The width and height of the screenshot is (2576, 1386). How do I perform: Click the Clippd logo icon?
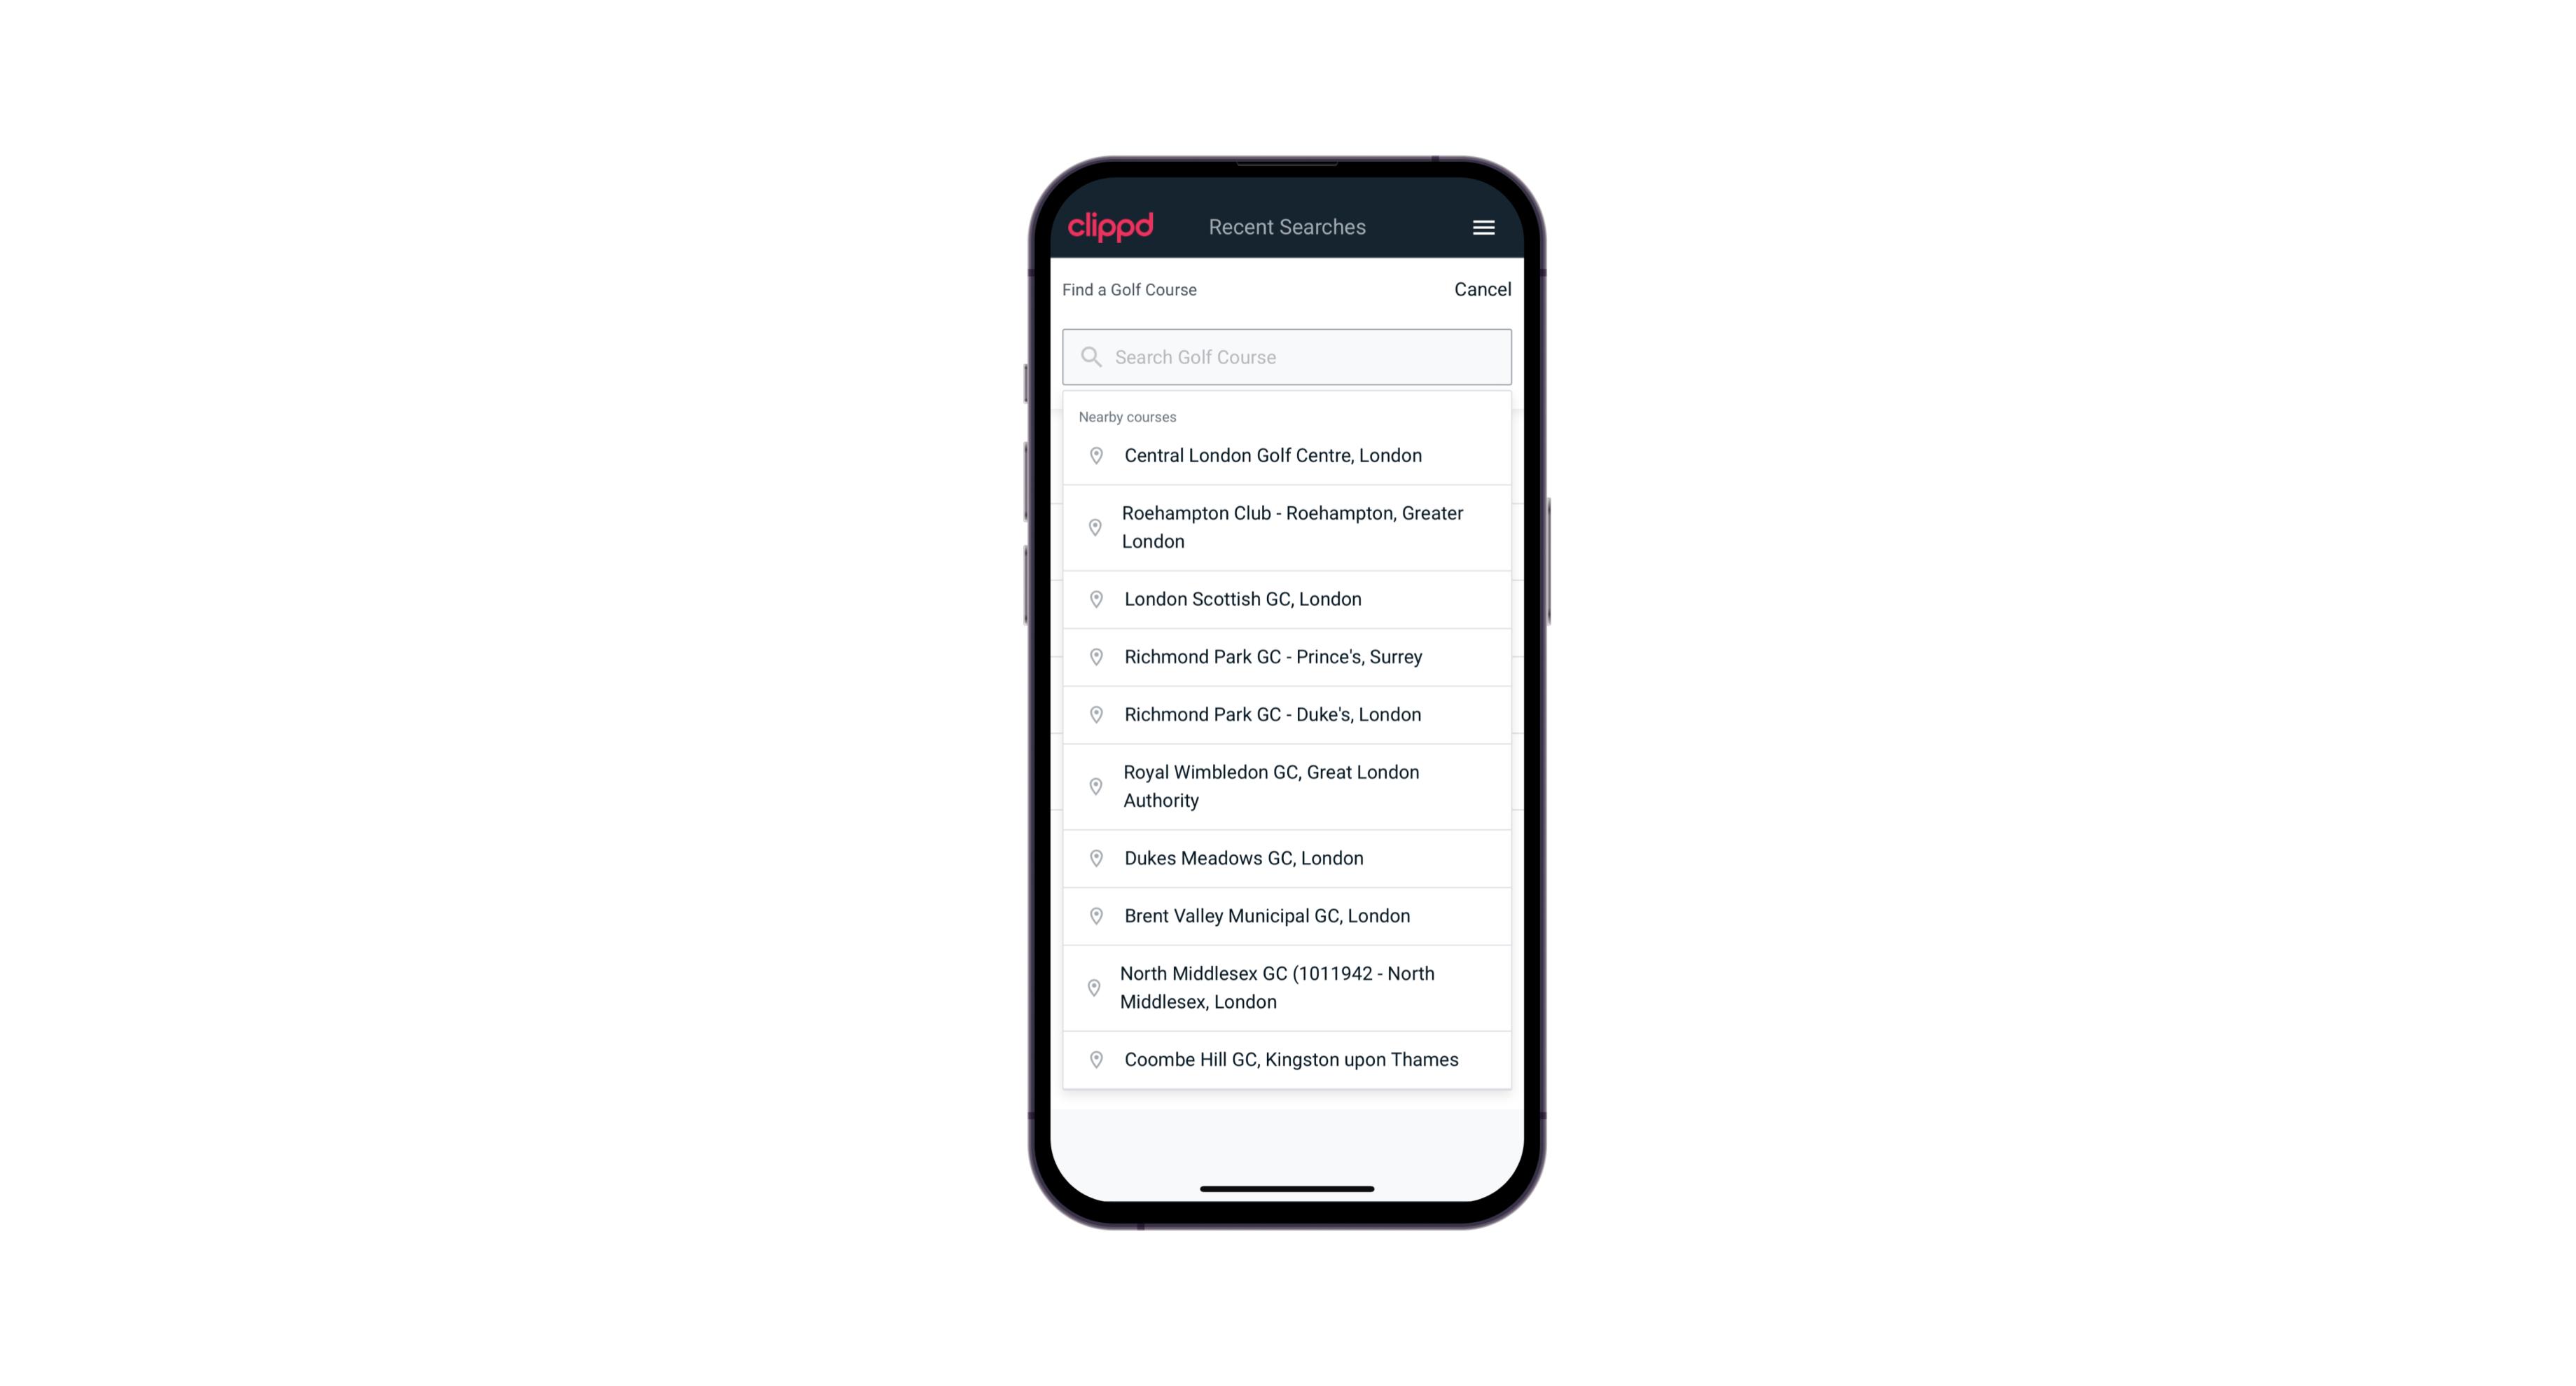pyautogui.click(x=1112, y=227)
